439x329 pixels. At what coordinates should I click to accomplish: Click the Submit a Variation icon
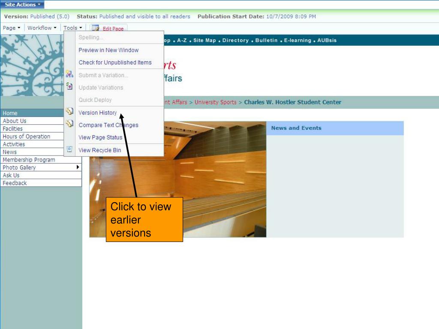coord(69,74)
